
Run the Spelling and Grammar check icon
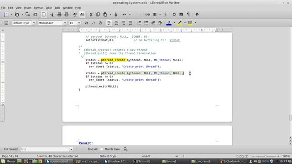(x=75, y=15)
